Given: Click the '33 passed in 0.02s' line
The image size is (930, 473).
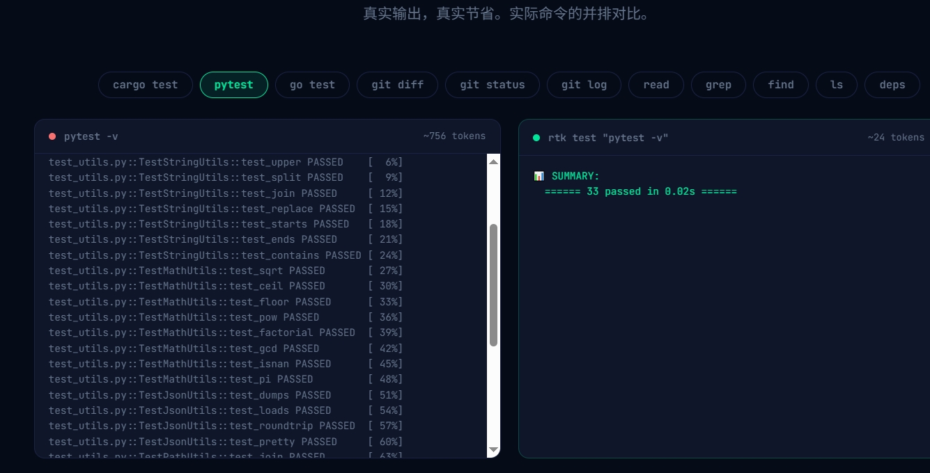Looking at the screenshot, I should [x=641, y=191].
